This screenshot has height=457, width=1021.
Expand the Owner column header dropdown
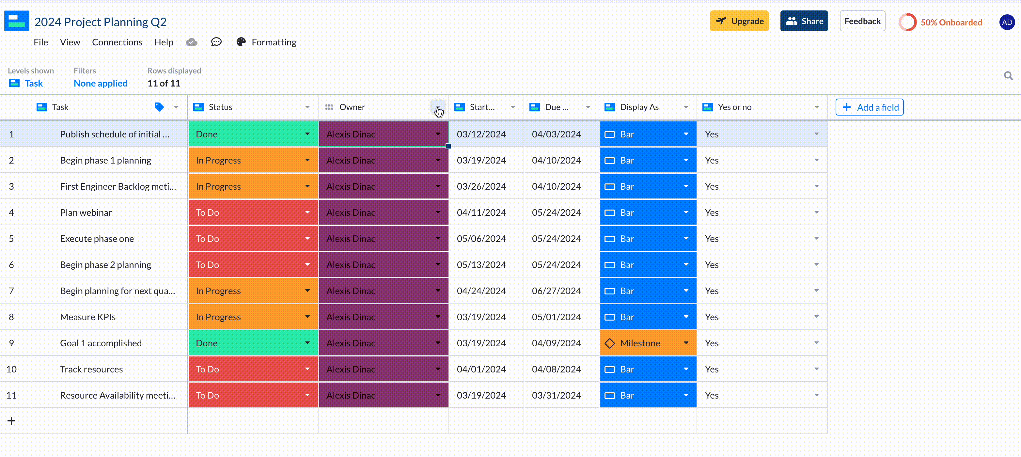[x=438, y=107]
